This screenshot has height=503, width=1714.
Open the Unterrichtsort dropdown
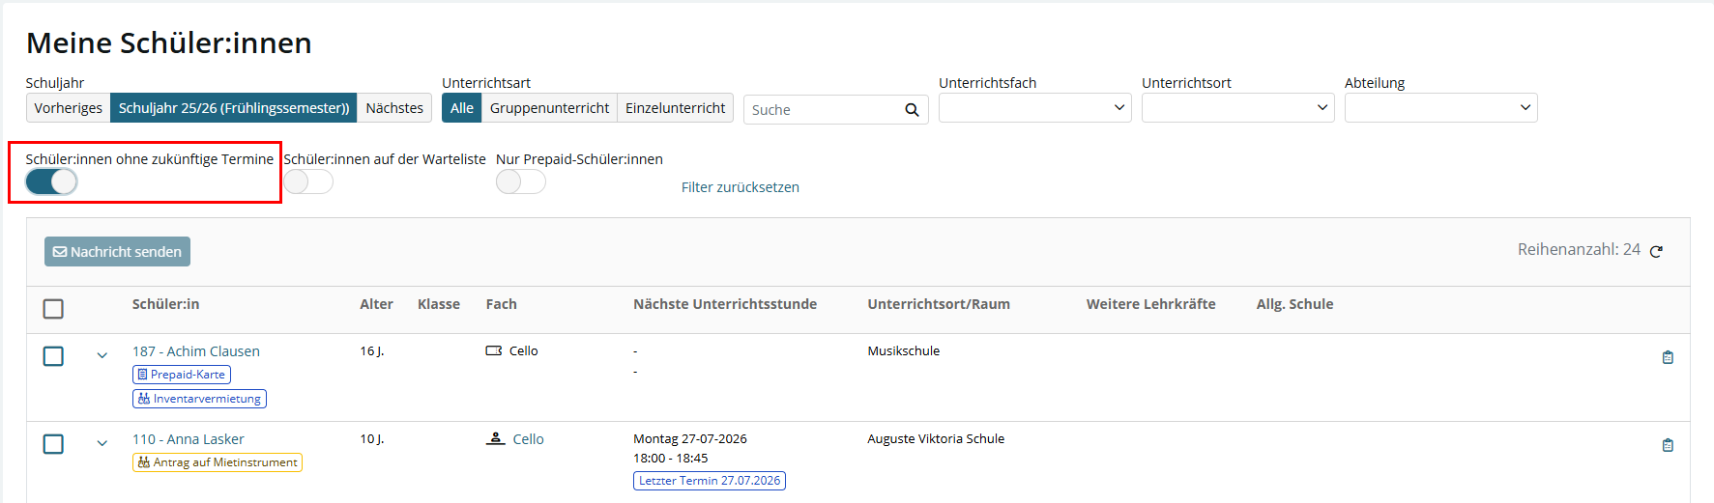(1238, 108)
